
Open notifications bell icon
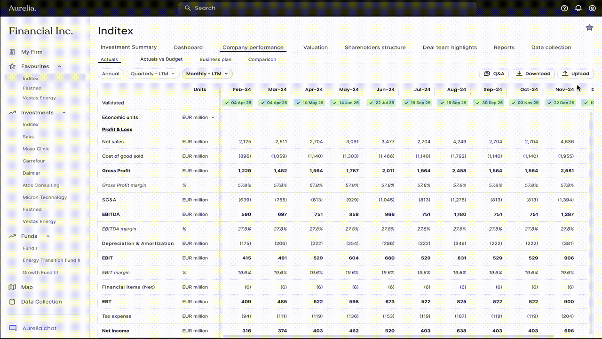coord(578,8)
